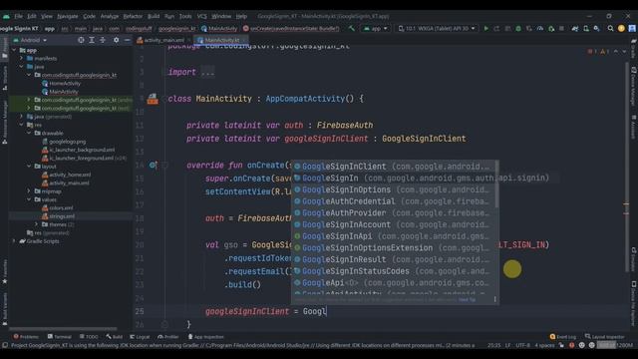Select activity_home.xml in layout folder
638x359 pixels.
(70, 175)
